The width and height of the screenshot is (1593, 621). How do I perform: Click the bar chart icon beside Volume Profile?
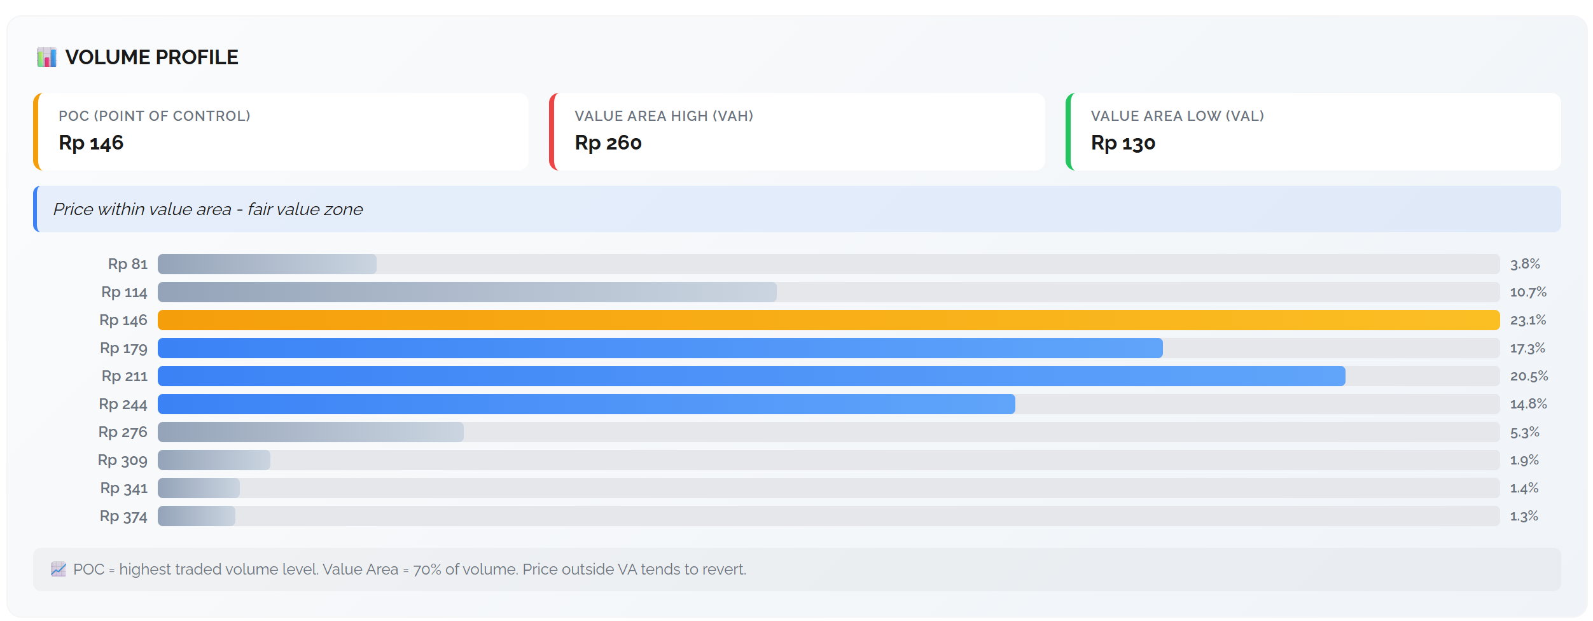46,57
